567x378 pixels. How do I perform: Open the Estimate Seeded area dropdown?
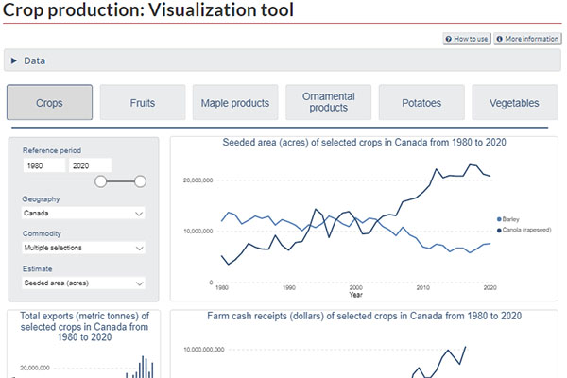(84, 282)
